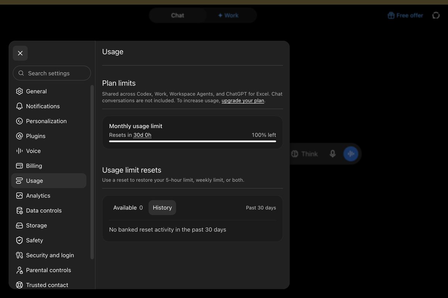Image resolution: width=448 pixels, height=298 pixels.
Task: Click the Voice waveform icon in sidebar
Action: tap(19, 151)
